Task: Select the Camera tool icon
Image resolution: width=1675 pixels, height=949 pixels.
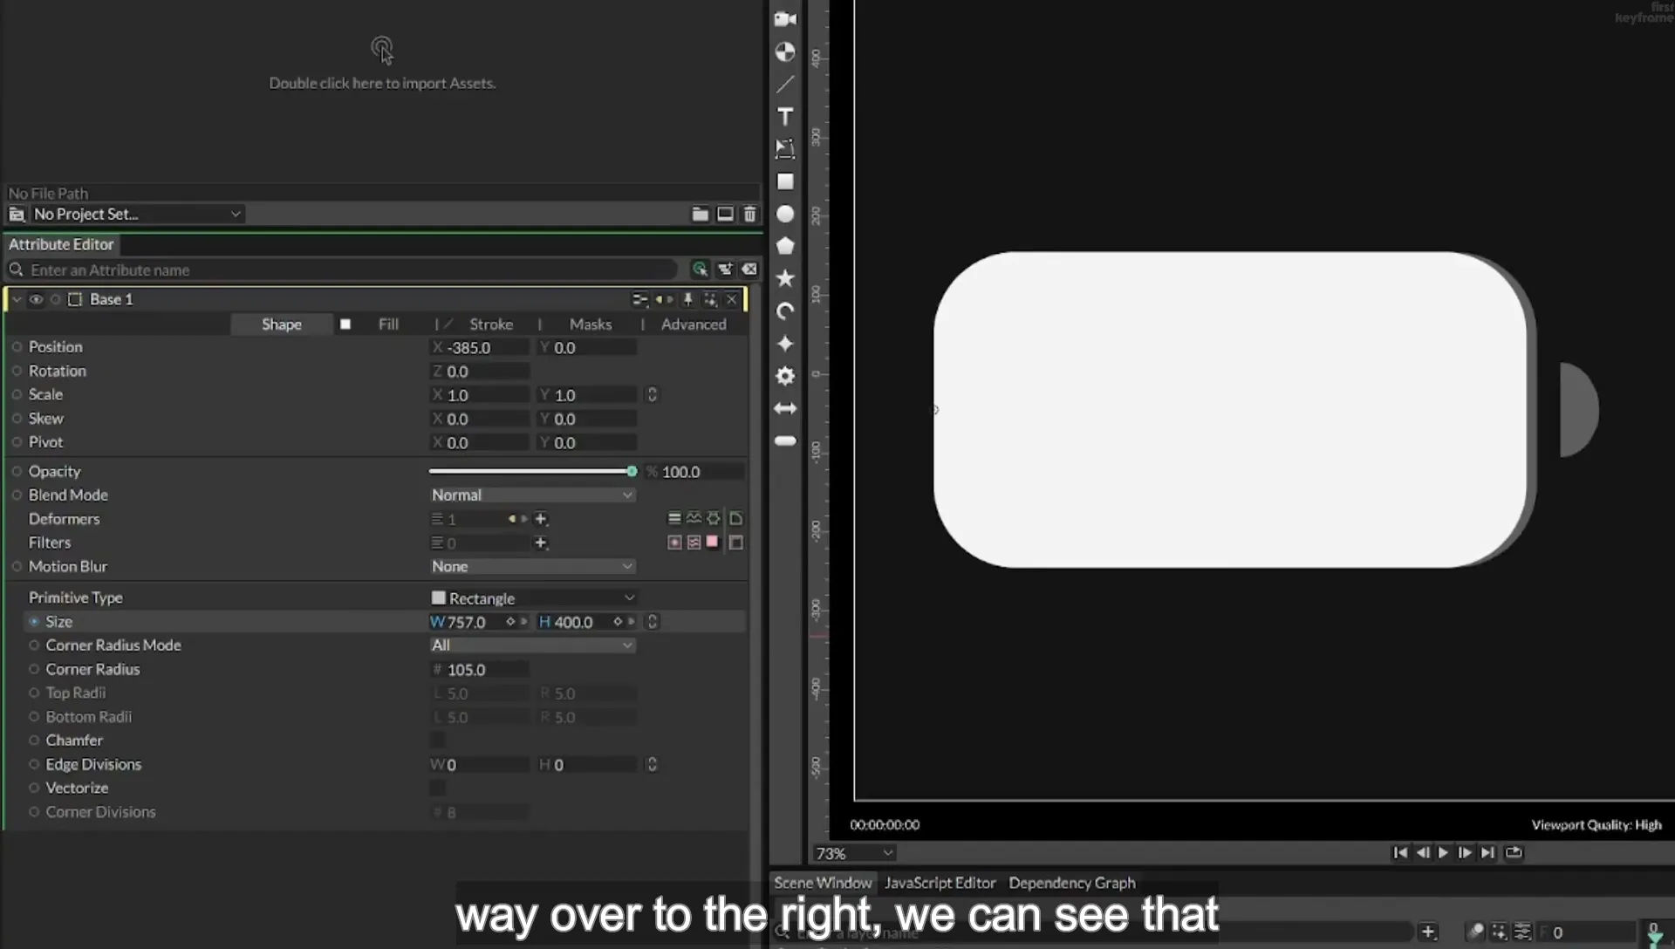Action: click(785, 19)
